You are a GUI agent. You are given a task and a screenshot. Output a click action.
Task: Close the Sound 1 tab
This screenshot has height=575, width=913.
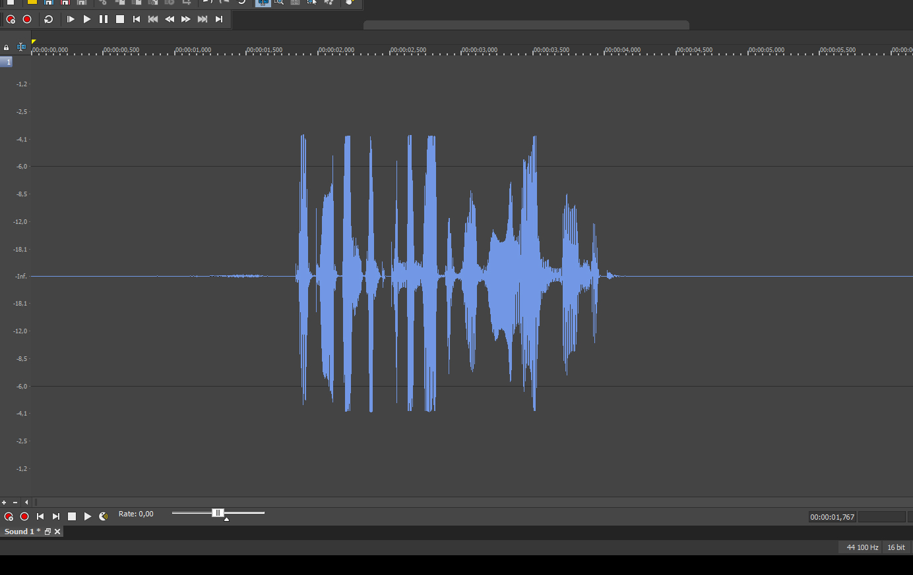[57, 532]
